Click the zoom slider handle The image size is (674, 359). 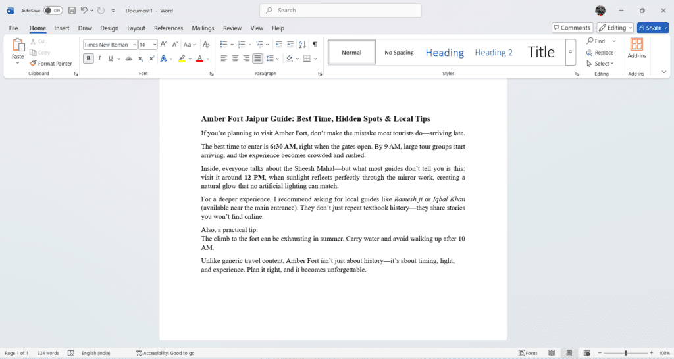626,353
